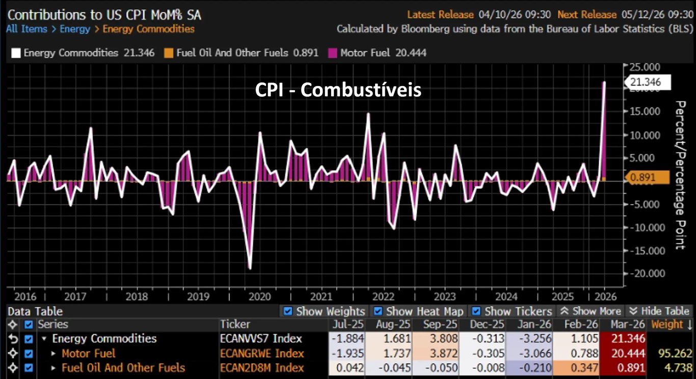Go to All Items in breadcrumb
The width and height of the screenshot is (696, 379).
28,29
